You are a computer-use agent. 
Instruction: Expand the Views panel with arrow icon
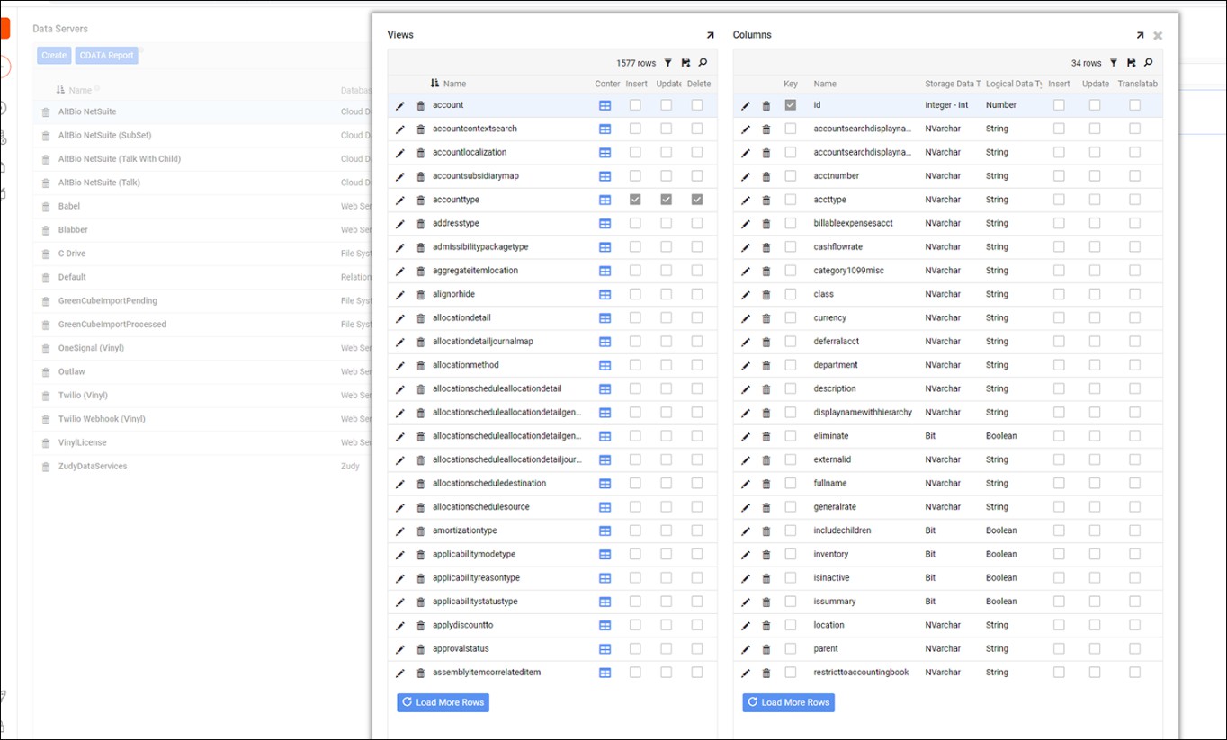(x=710, y=35)
